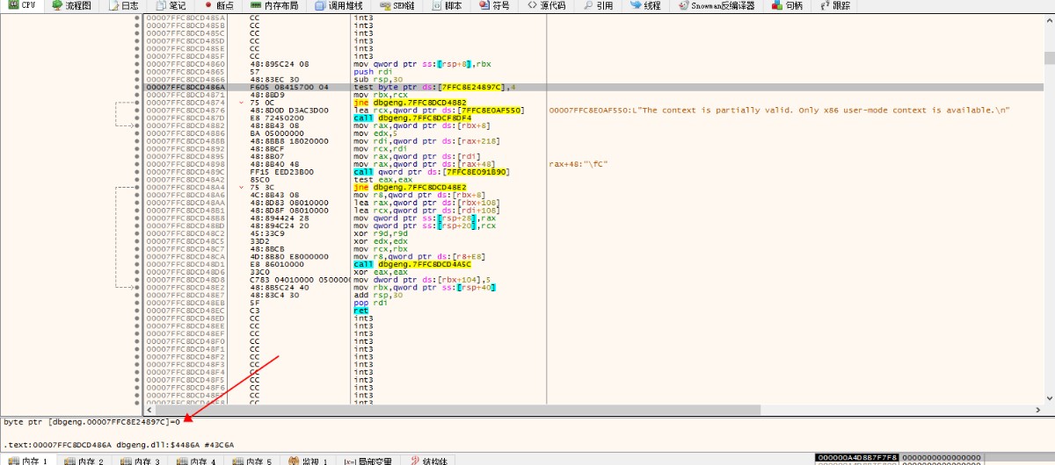Open the 源代码 source tab
Viewport: 1055px width, 465px height.
pyautogui.click(x=547, y=5)
